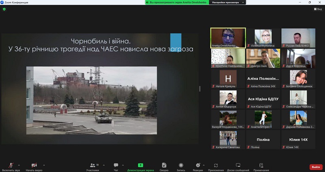This screenshot has height=172, width=325.
Task: Open the Участники participants panel
Action: [93, 166]
